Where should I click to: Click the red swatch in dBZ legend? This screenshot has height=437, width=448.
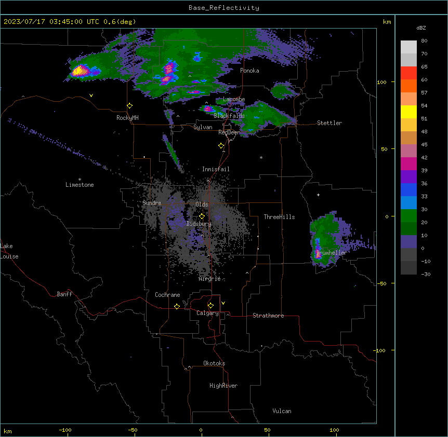[x=409, y=73]
